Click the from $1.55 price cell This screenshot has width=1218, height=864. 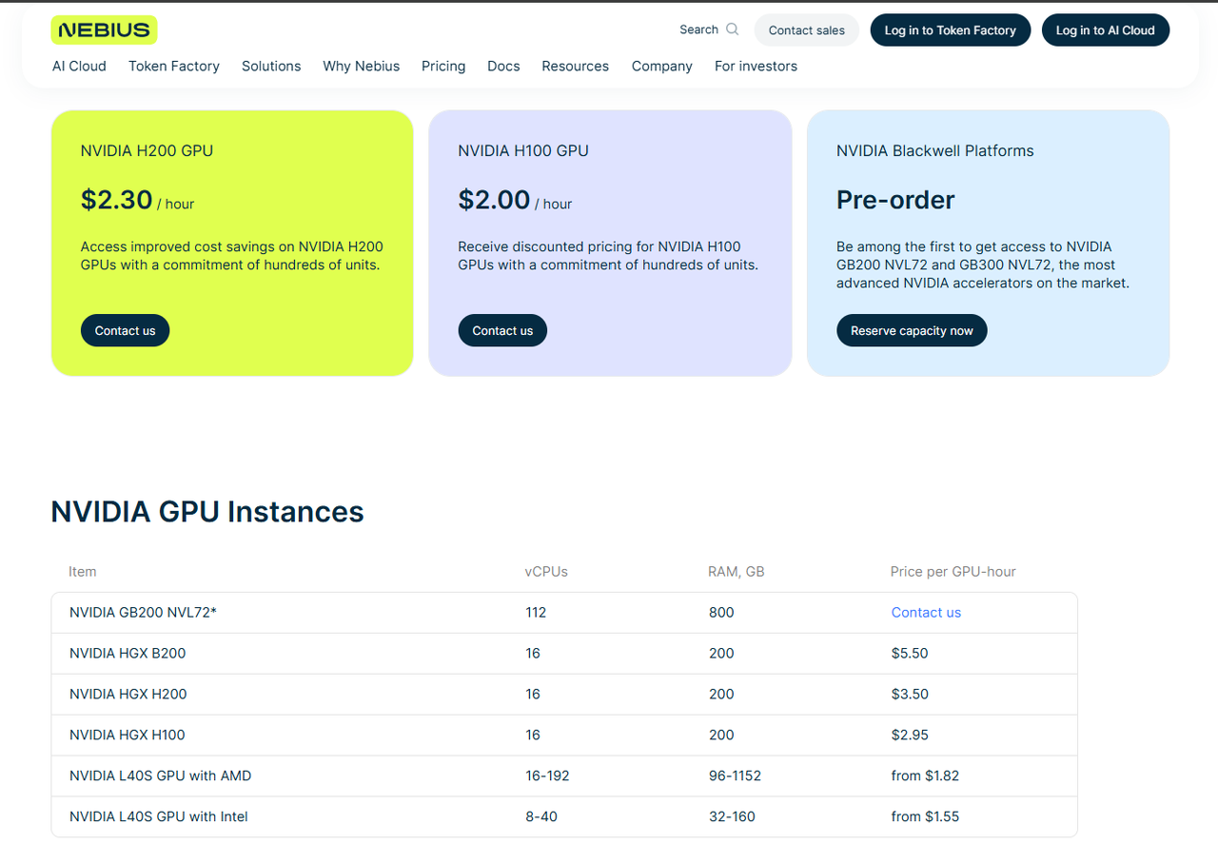tap(925, 817)
